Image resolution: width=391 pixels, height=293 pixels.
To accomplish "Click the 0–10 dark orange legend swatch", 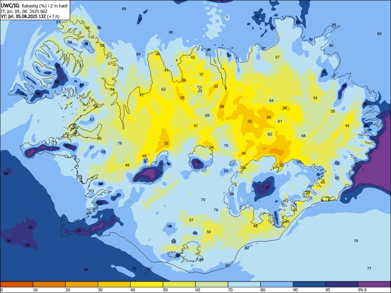I will click(17, 284).
